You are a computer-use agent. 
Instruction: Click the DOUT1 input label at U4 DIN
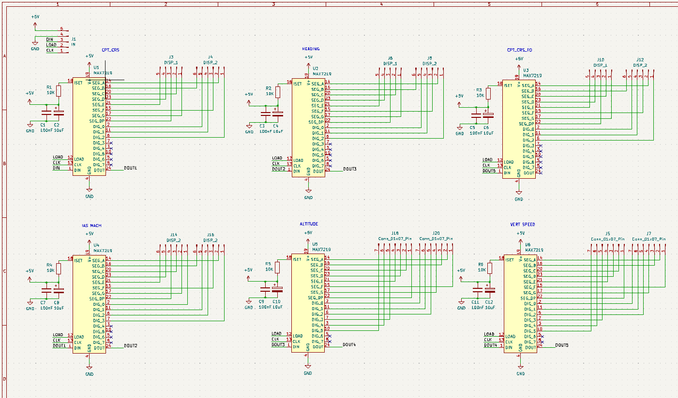pyautogui.click(x=59, y=346)
